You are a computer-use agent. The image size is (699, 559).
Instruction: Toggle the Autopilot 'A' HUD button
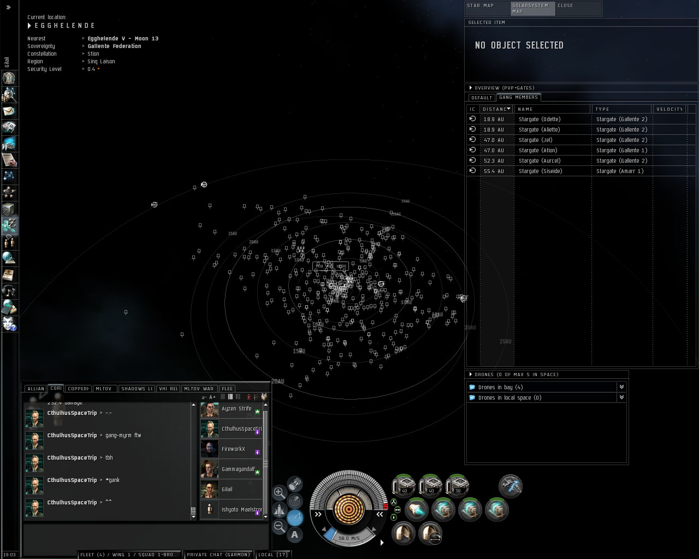(x=295, y=534)
